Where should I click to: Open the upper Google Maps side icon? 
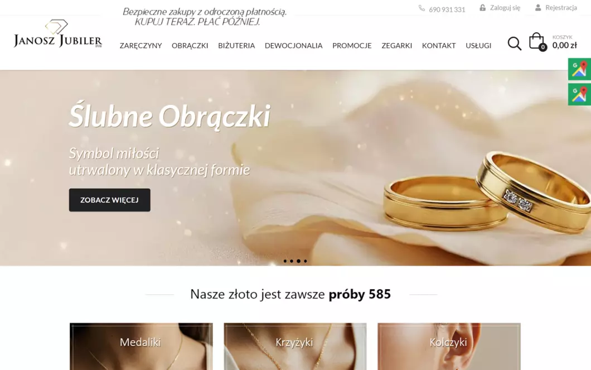579,69
